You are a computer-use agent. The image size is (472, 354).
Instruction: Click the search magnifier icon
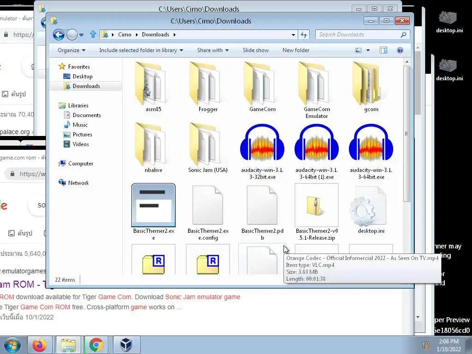403,35
